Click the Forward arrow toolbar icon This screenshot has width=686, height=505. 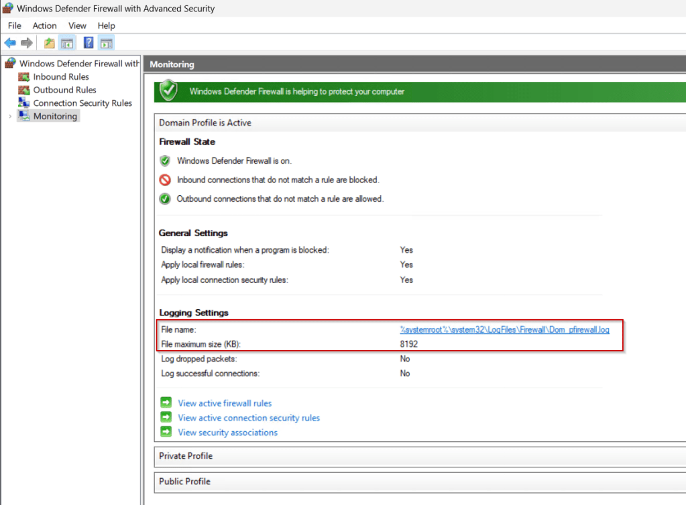[x=27, y=43]
